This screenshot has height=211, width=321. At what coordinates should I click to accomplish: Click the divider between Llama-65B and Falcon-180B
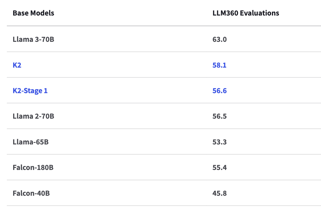163,154
